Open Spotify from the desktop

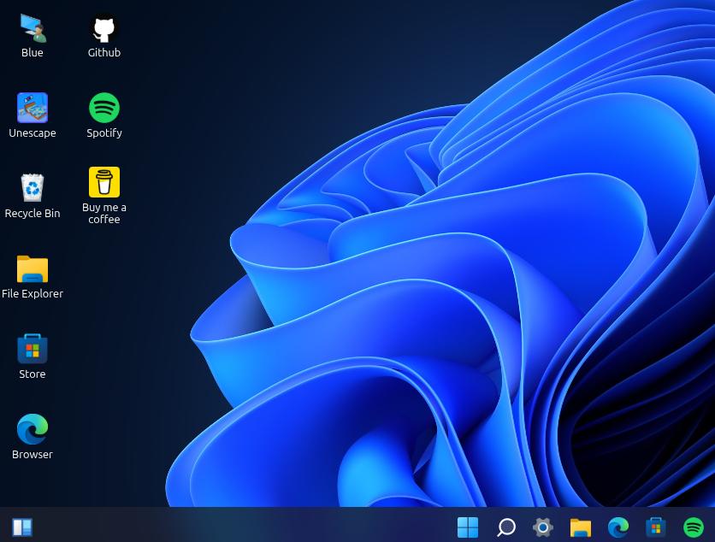click(x=104, y=109)
